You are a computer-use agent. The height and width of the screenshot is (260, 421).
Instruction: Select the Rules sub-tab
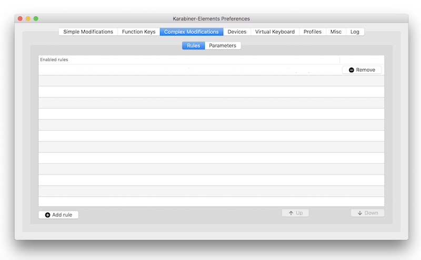pyautogui.click(x=193, y=45)
